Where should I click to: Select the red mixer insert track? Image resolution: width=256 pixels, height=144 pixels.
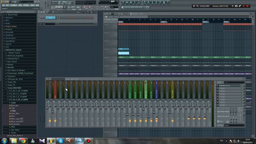(55, 90)
